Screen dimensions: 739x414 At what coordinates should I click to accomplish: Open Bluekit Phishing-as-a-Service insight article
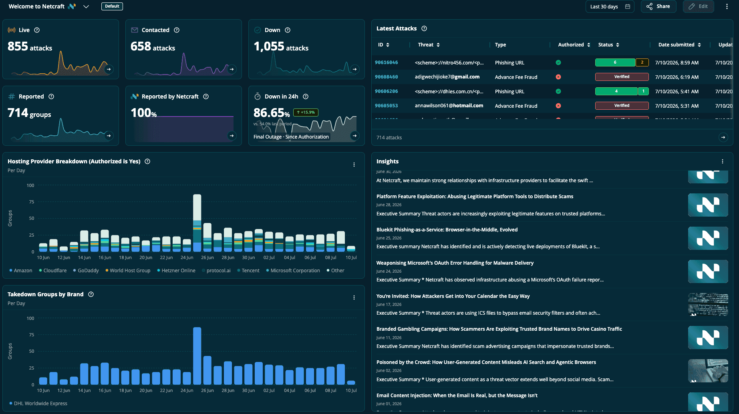(447, 230)
